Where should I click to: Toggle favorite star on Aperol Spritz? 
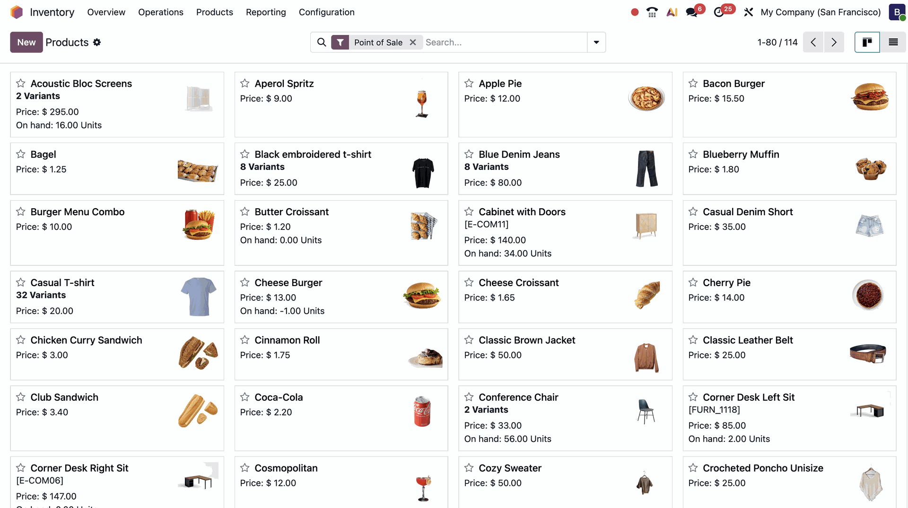click(x=244, y=83)
